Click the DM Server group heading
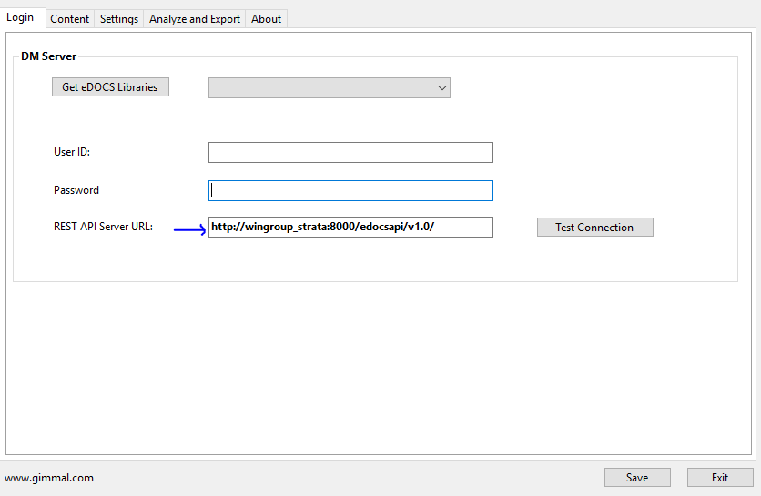 (x=49, y=56)
